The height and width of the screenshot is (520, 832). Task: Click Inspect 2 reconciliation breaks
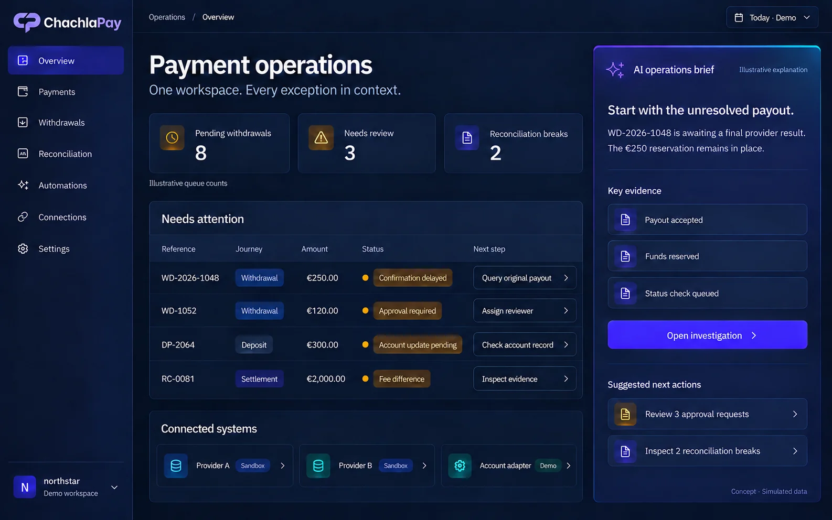coord(707,451)
